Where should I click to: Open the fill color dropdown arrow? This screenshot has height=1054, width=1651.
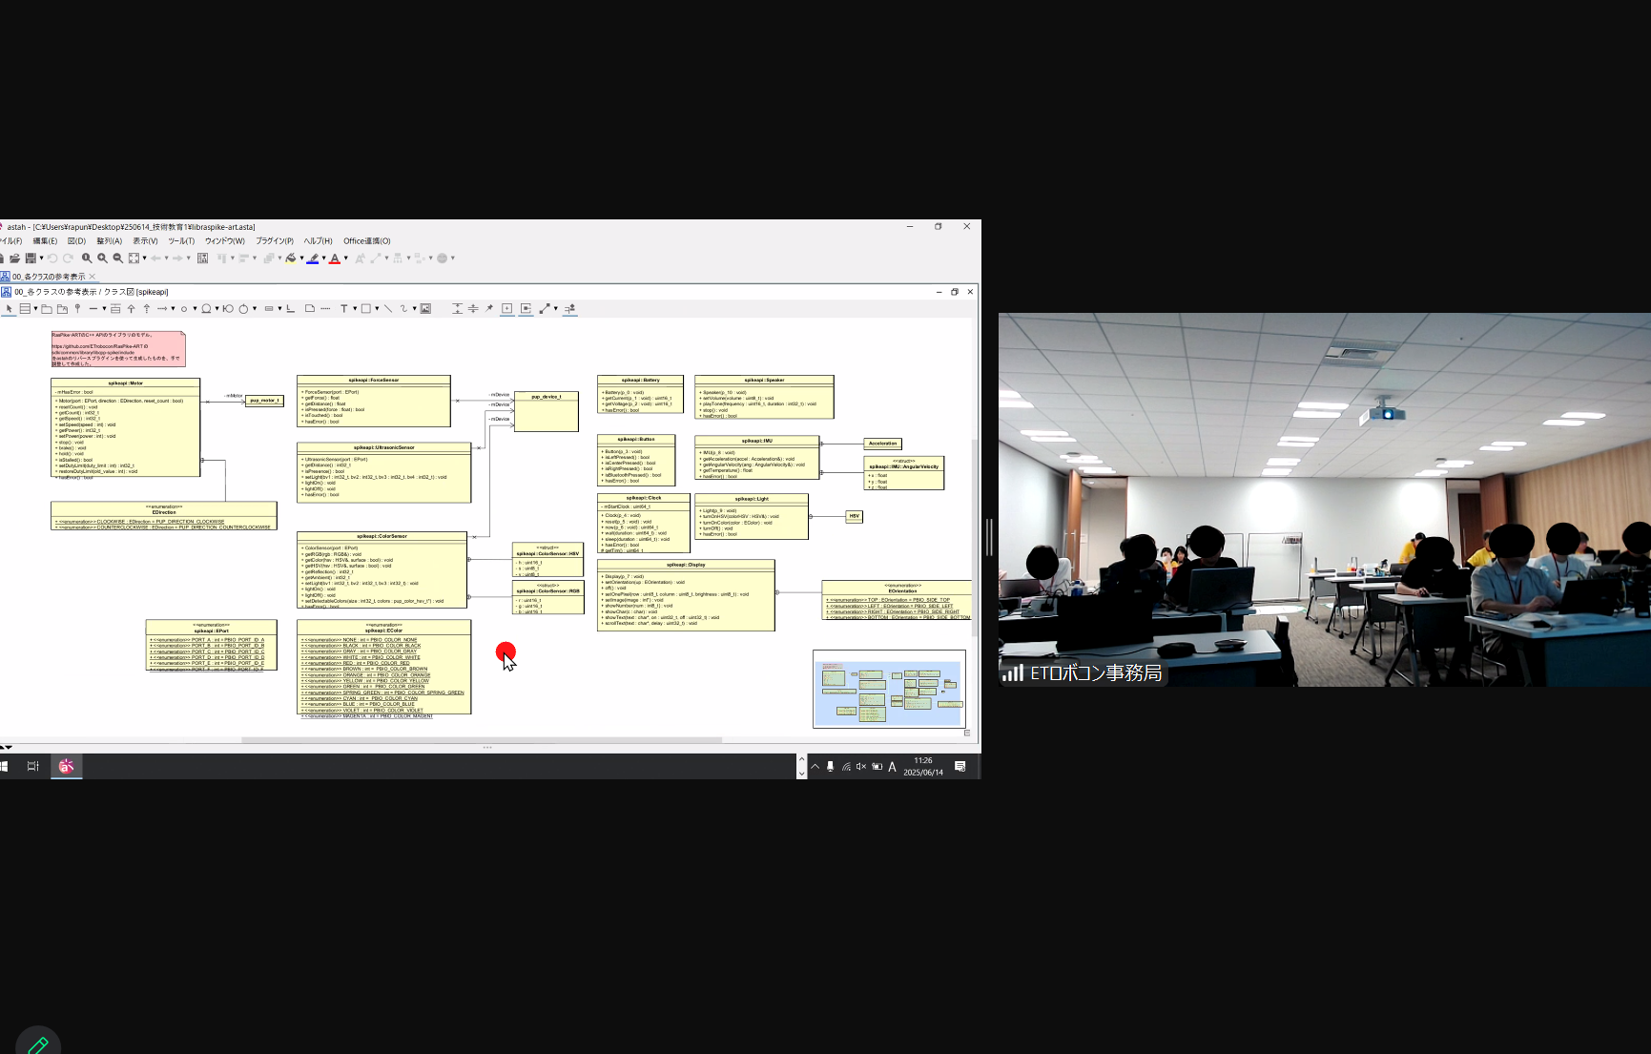tap(301, 258)
